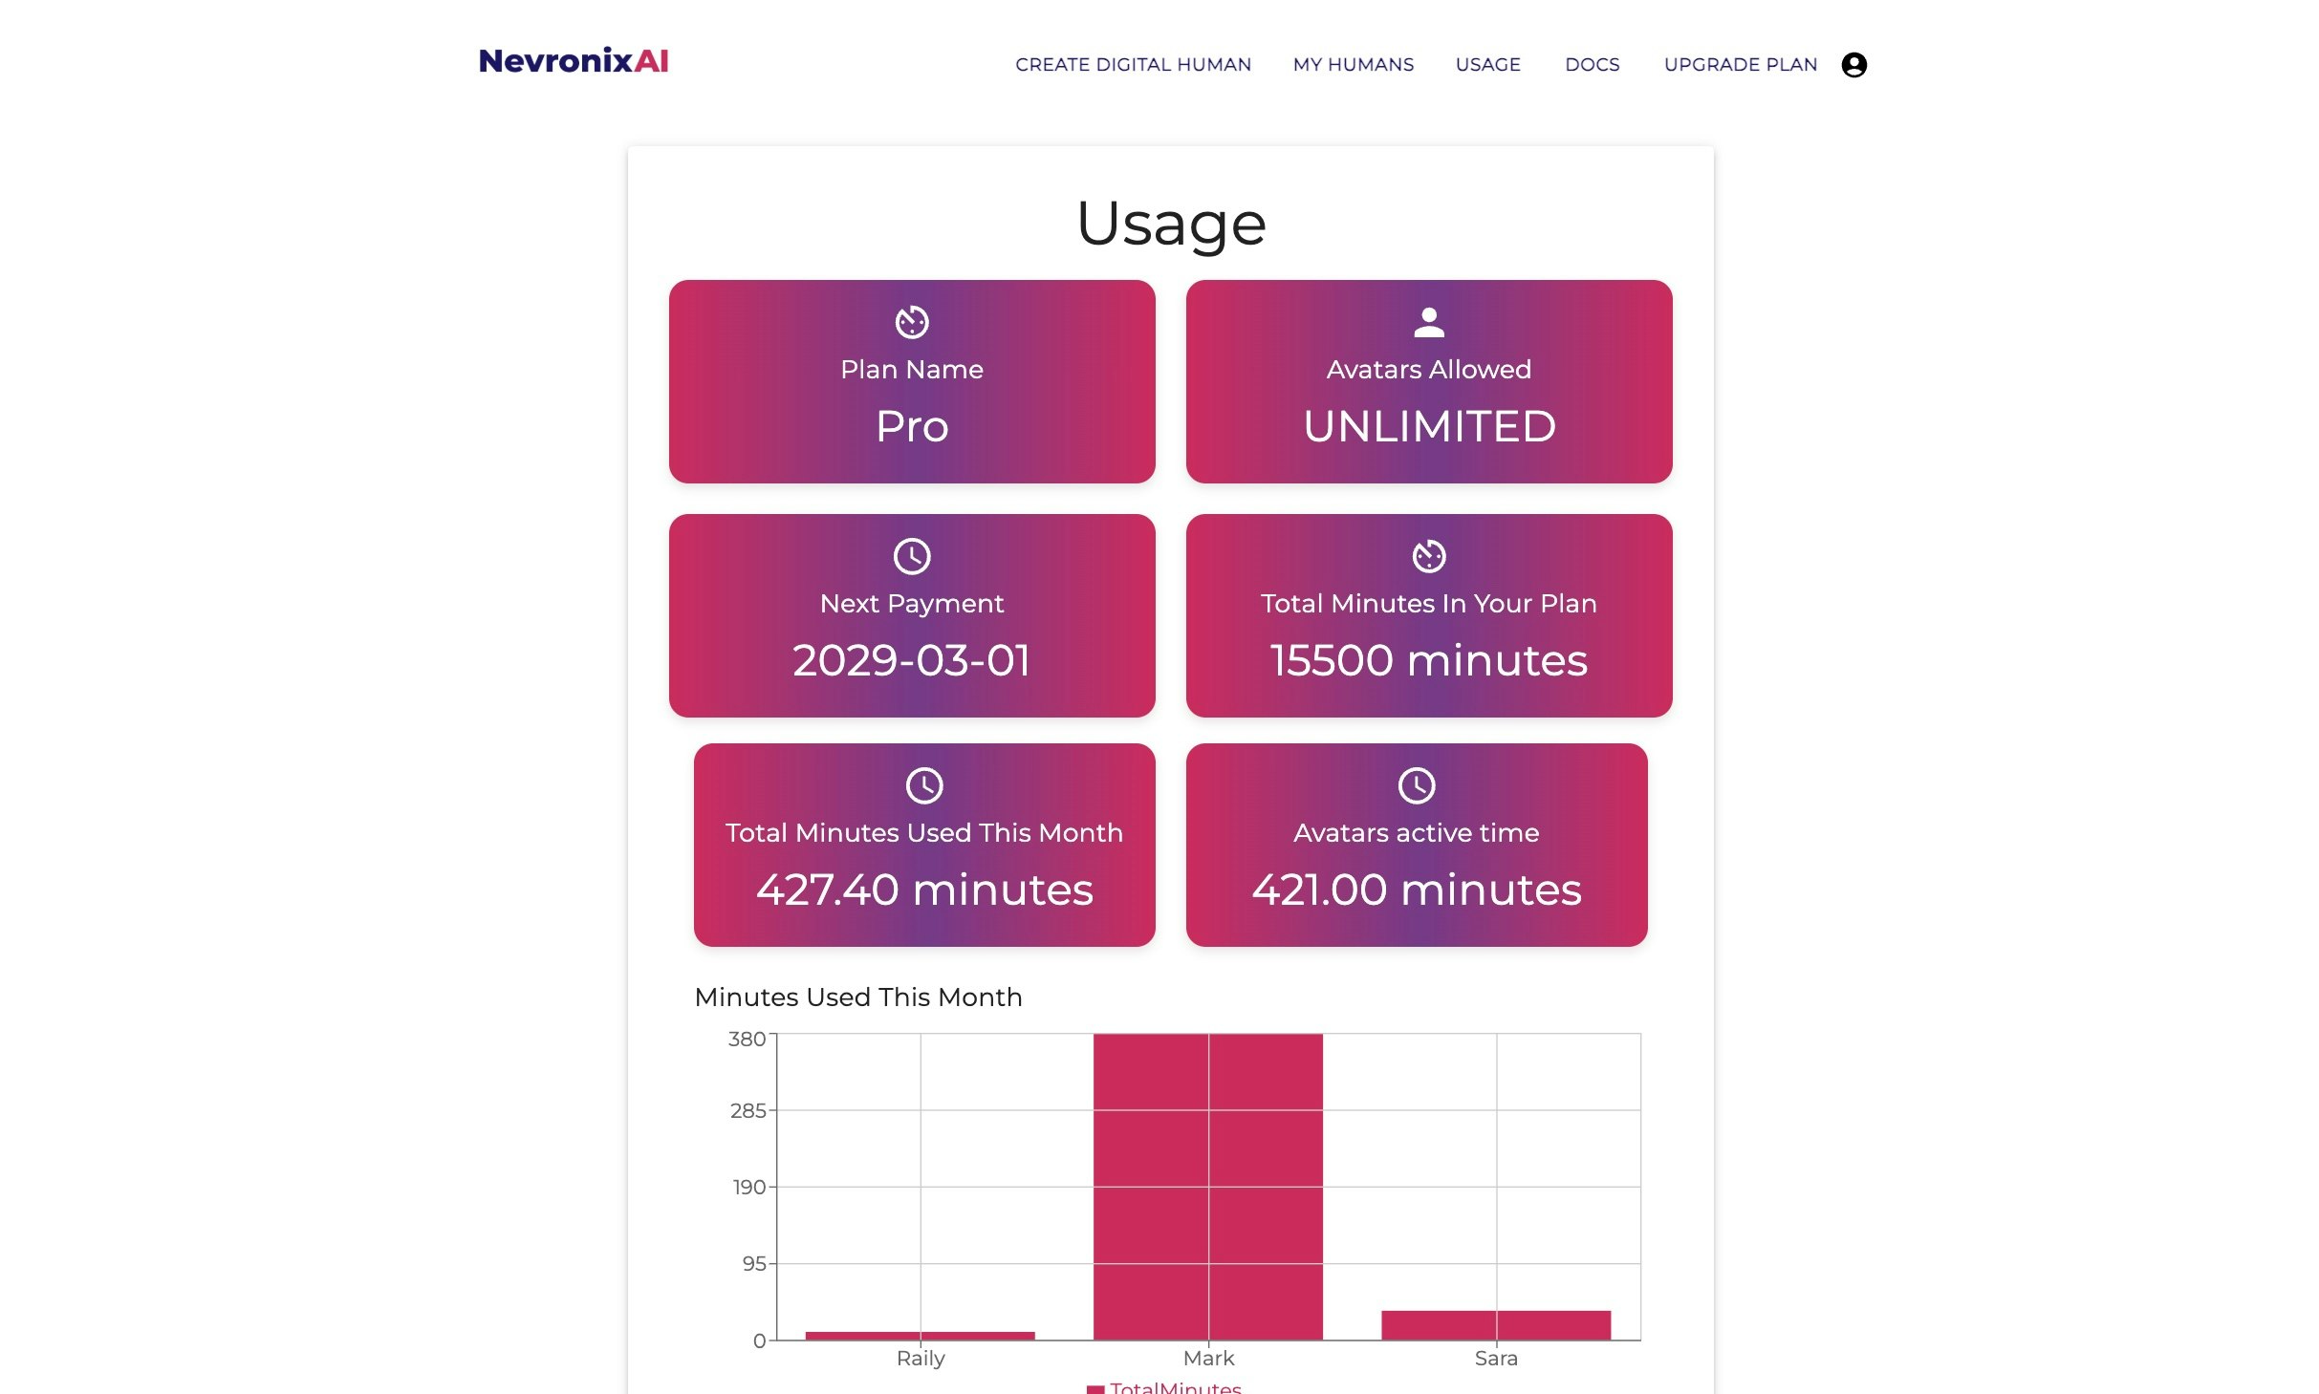
Task: Select the Upgrade Plan link
Action: point(1739,64)
